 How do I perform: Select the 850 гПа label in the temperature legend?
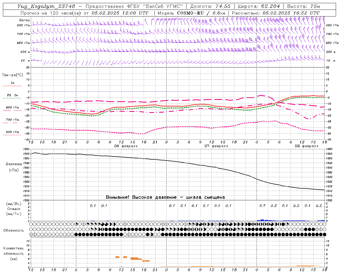coord(12,108)
